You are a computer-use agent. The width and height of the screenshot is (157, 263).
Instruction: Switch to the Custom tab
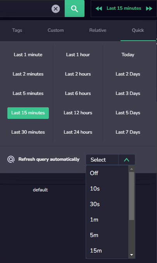[x=55, y=30]
